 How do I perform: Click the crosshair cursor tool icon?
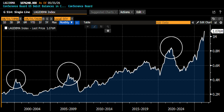(x=88, y=27)
